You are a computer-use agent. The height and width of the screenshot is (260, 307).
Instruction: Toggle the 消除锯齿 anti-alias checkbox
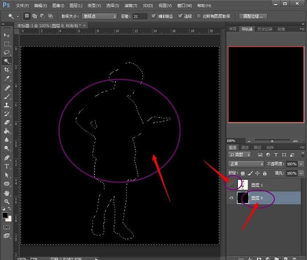154,16
